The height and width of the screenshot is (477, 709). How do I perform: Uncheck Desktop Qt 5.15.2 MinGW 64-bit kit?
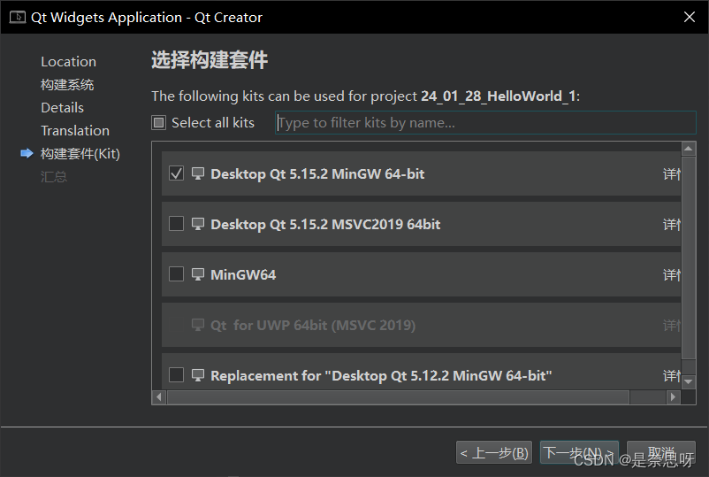[x=176, y=173]
